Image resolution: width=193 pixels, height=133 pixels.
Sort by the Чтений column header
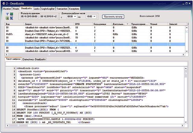click(158, 24)
